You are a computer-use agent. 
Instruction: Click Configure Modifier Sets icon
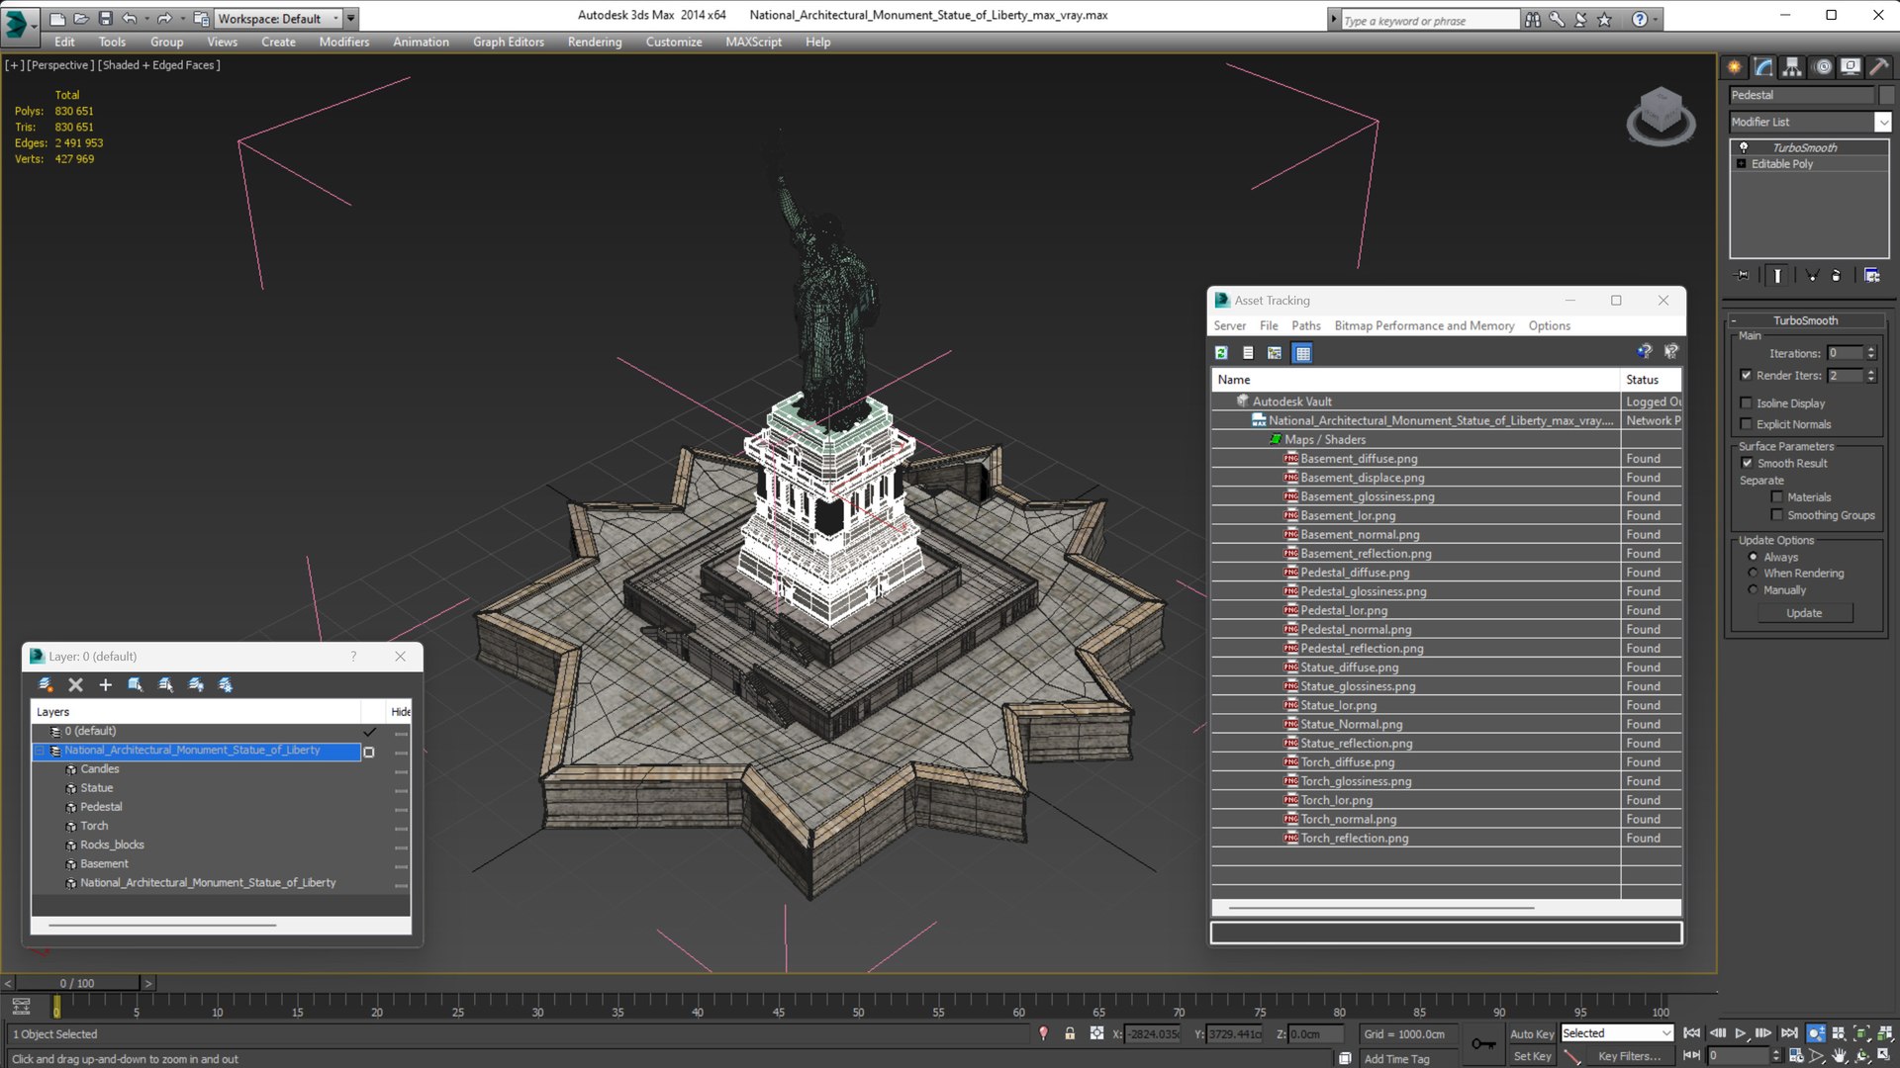click(1872, 276)
